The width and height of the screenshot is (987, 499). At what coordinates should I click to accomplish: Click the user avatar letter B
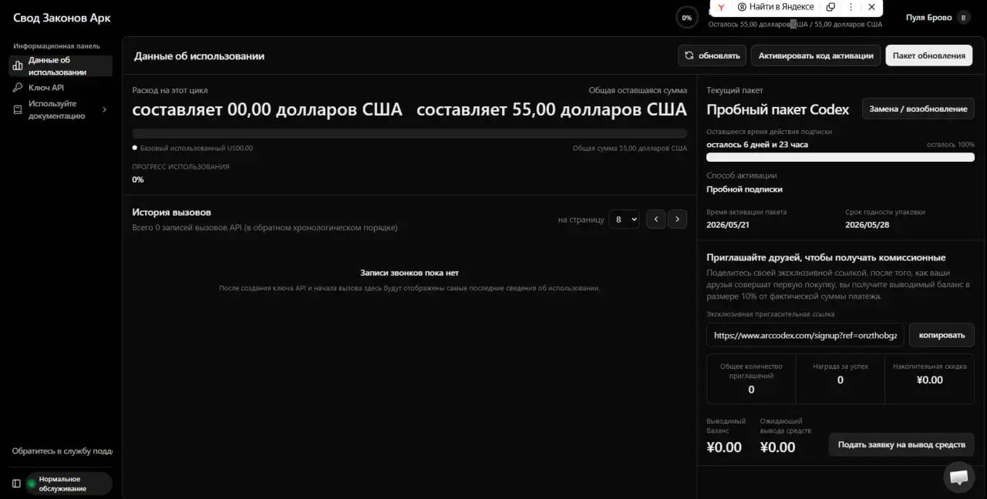963,18
